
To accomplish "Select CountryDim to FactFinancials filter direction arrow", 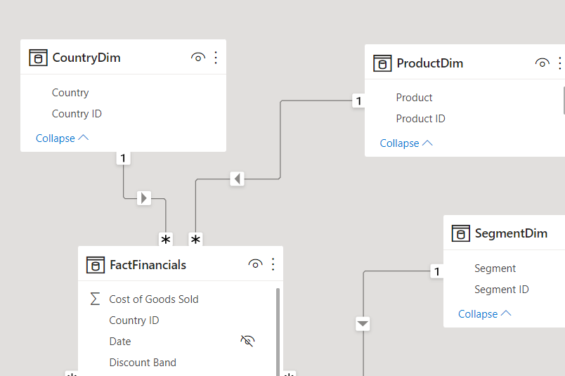I will [x=144, y=198].
